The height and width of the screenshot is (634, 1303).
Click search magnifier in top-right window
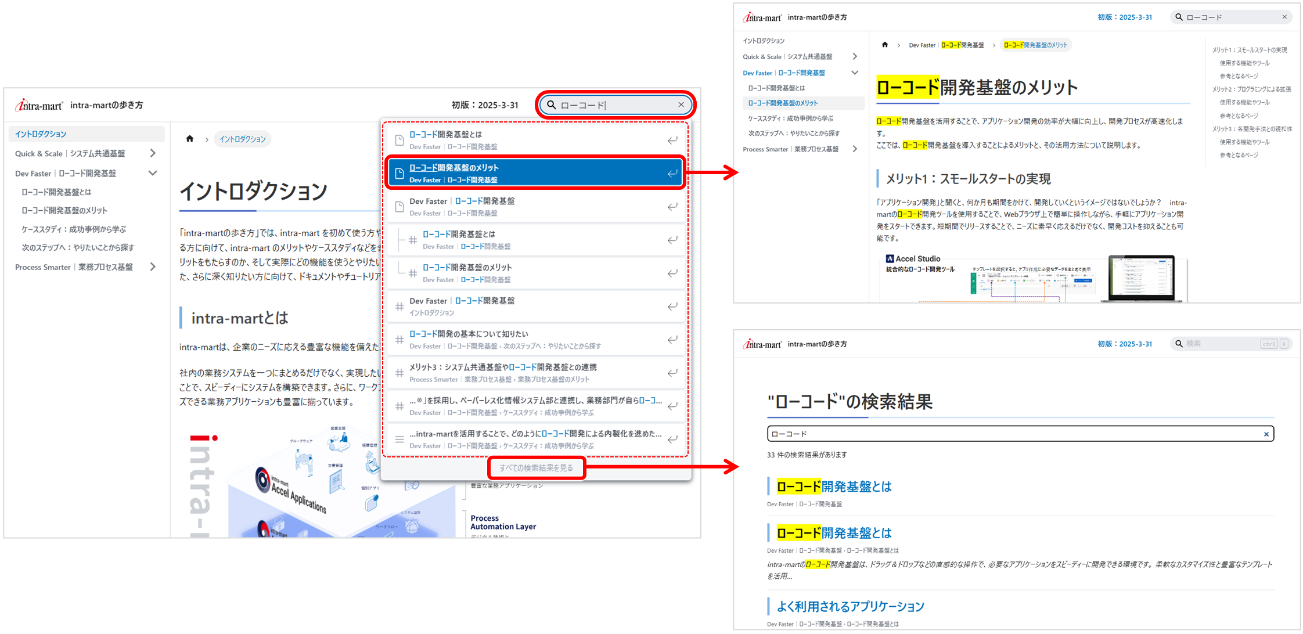point(1179,17)
